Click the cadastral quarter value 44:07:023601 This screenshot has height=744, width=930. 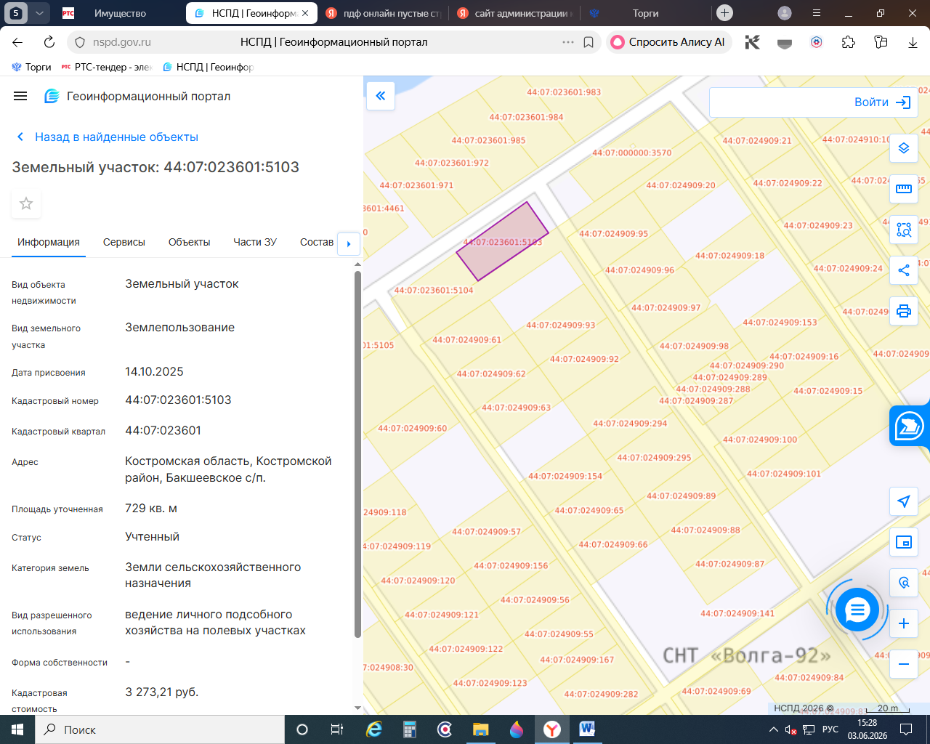point(163,431)
